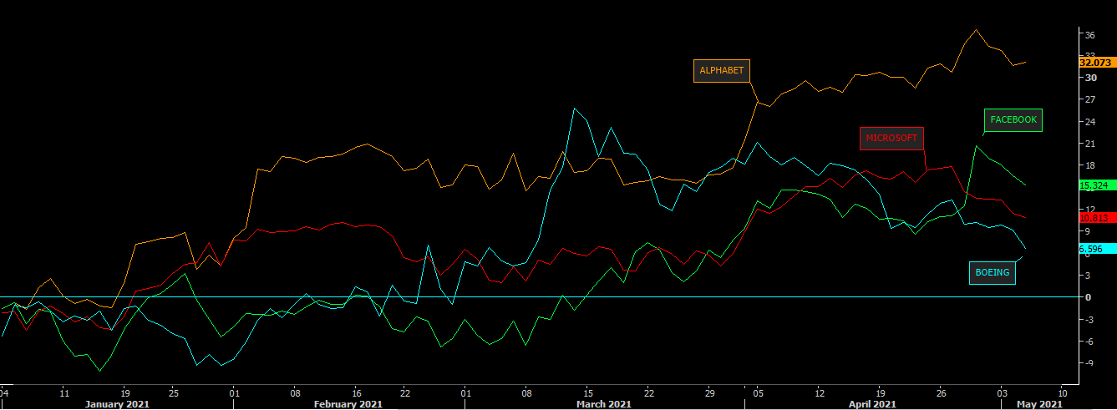
Task: Click the -3 tick on the y-axis
Action: coord(1089,319)
